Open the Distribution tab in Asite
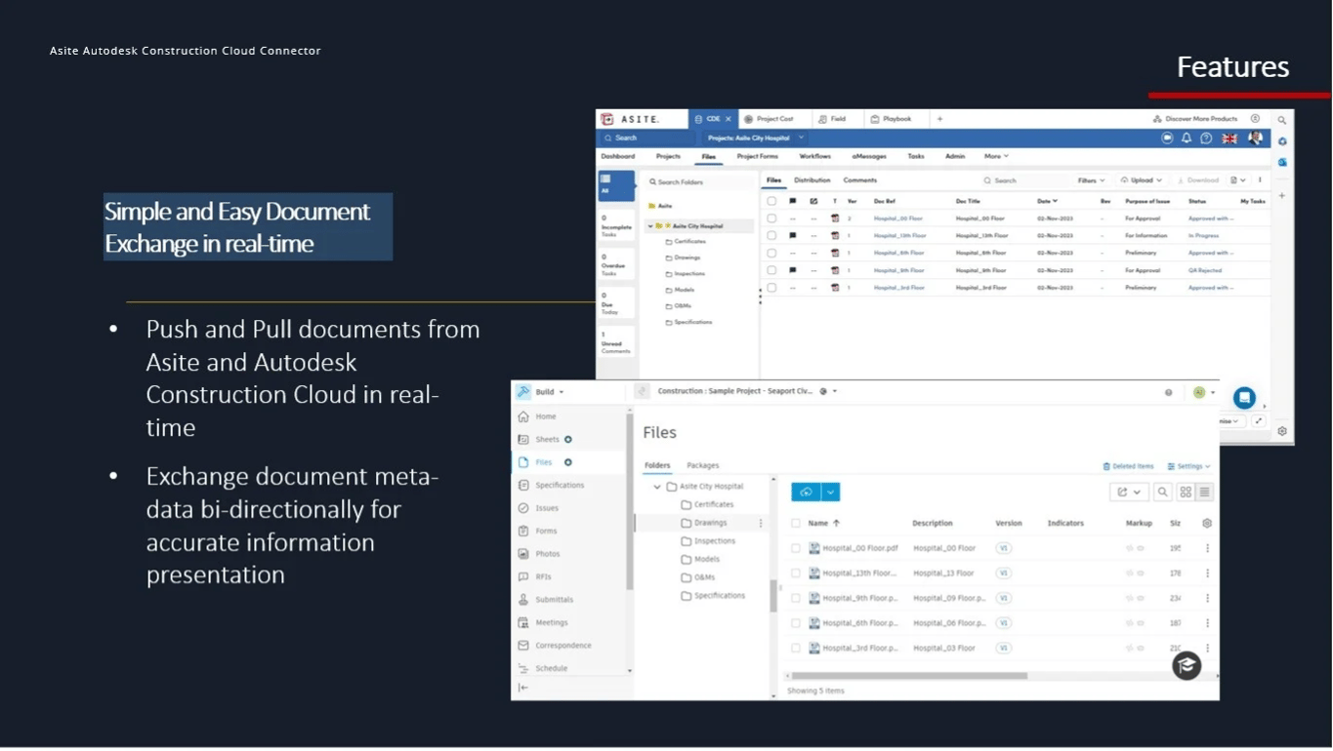 point(812,180)
